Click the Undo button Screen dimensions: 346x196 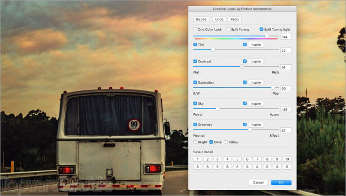tap(219, 19)
